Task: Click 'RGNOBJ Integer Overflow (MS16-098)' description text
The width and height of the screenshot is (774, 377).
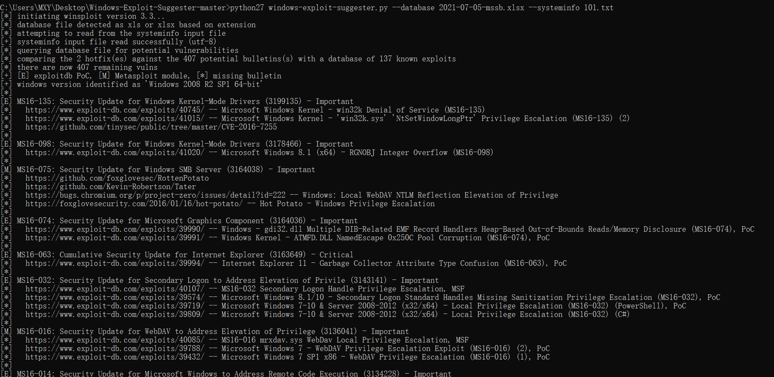Action: [x=421, y=153]
